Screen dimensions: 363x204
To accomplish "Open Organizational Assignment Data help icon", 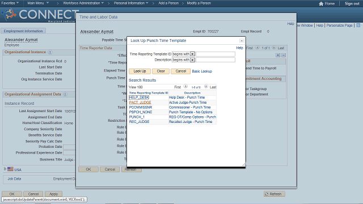I will pyautogui.click(x=65, y=95).
